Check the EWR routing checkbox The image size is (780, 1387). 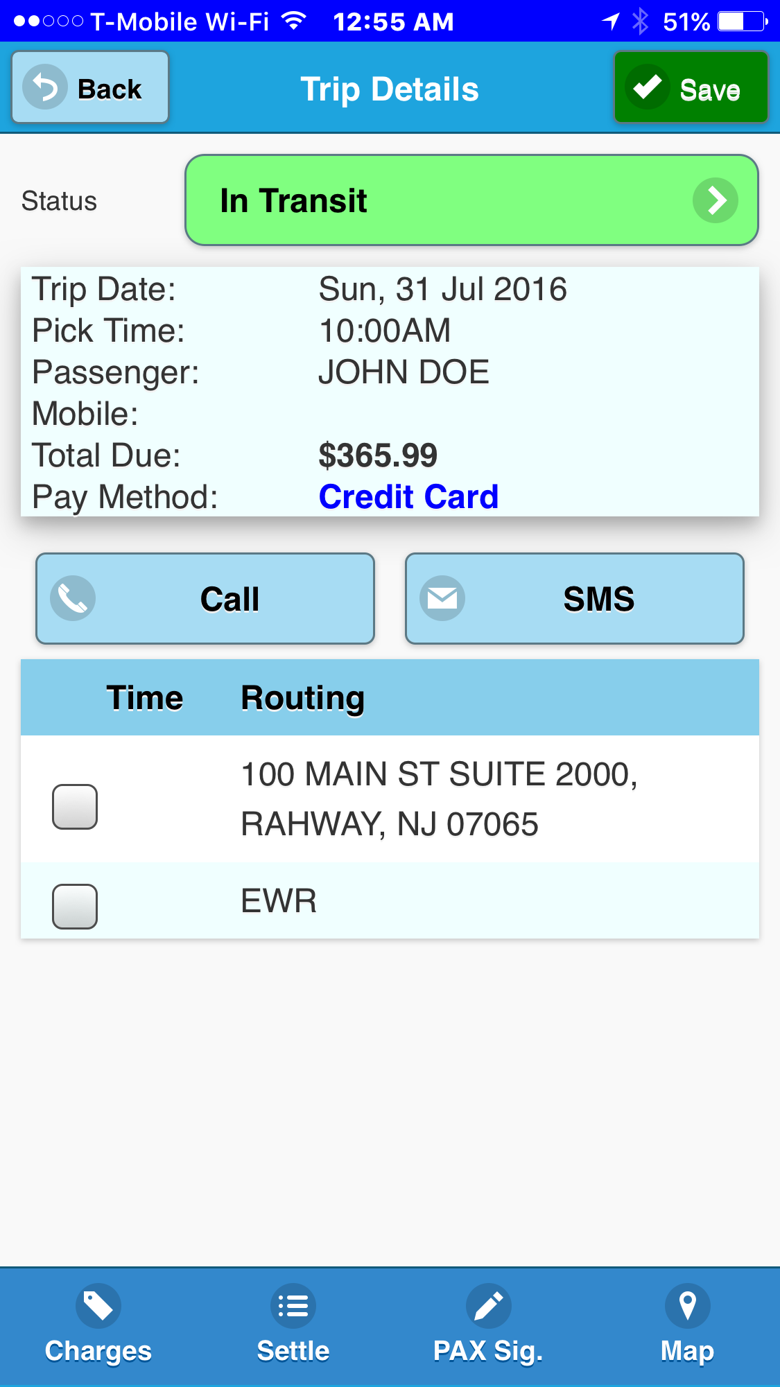click(75, 906)
